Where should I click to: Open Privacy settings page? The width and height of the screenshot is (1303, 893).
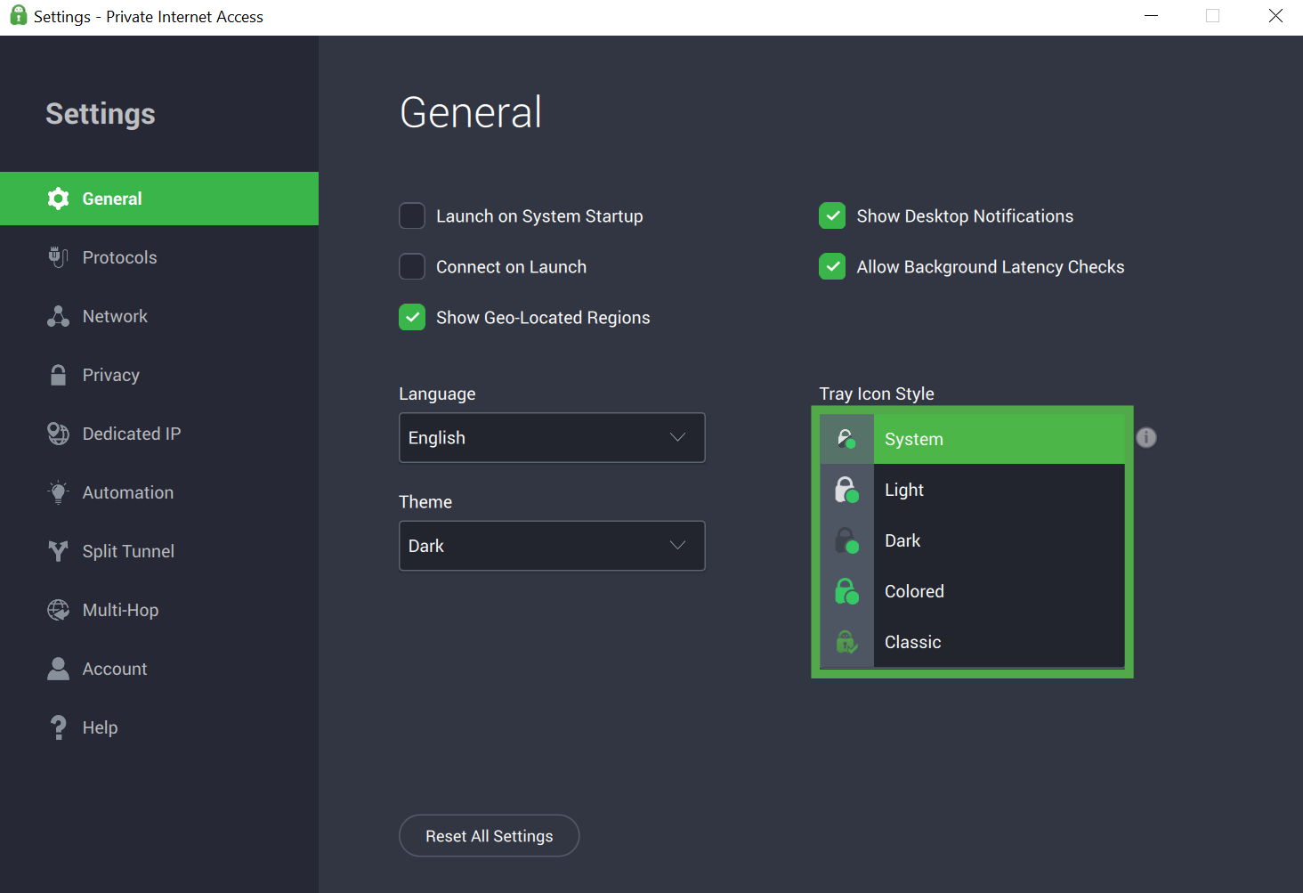coord(159,375)
